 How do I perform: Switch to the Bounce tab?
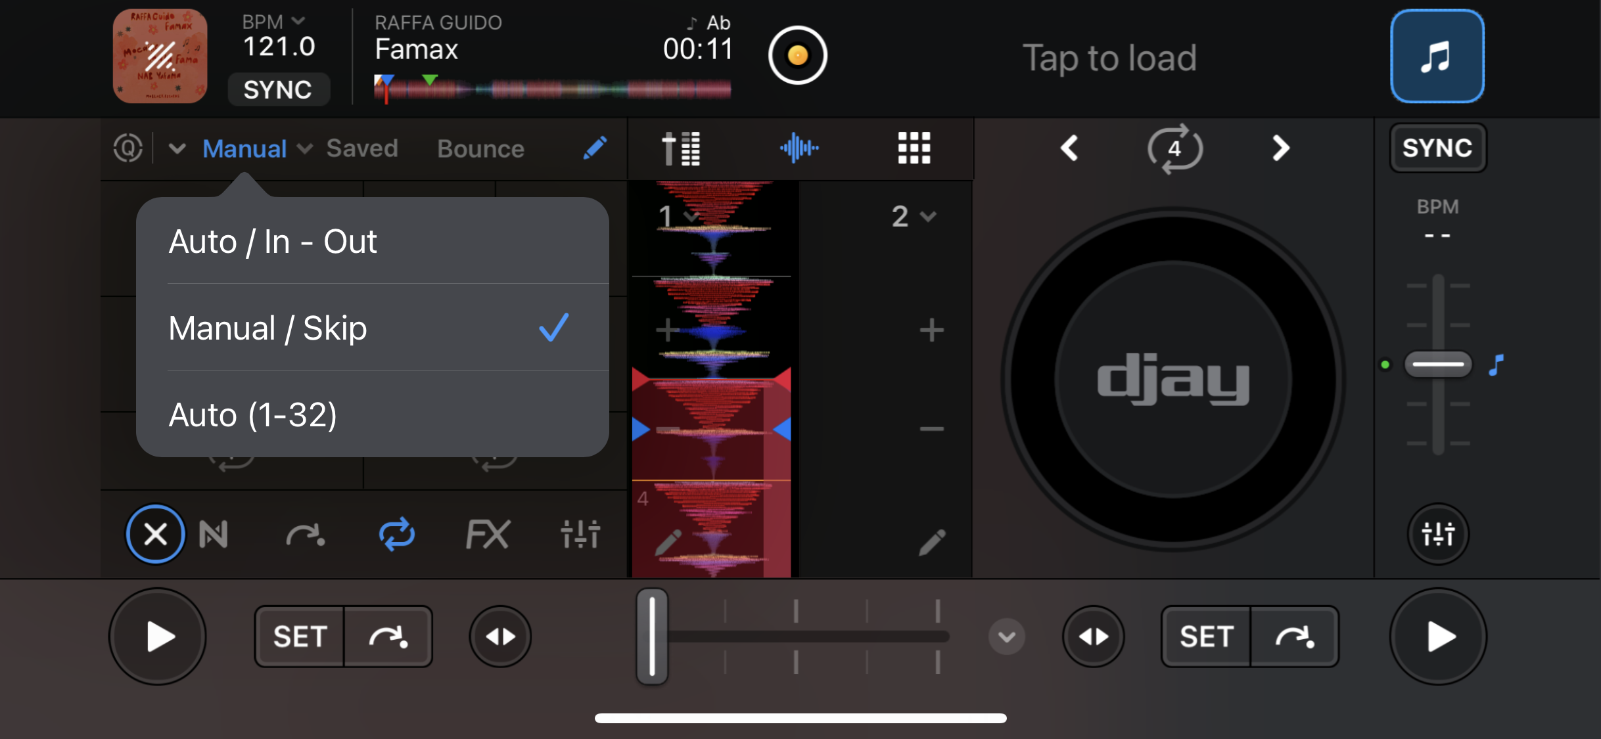pos(480,148)
